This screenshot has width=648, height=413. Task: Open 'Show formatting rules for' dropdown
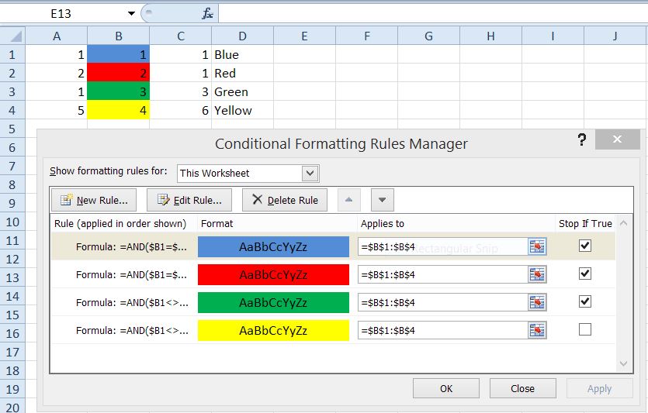point(310,174)
